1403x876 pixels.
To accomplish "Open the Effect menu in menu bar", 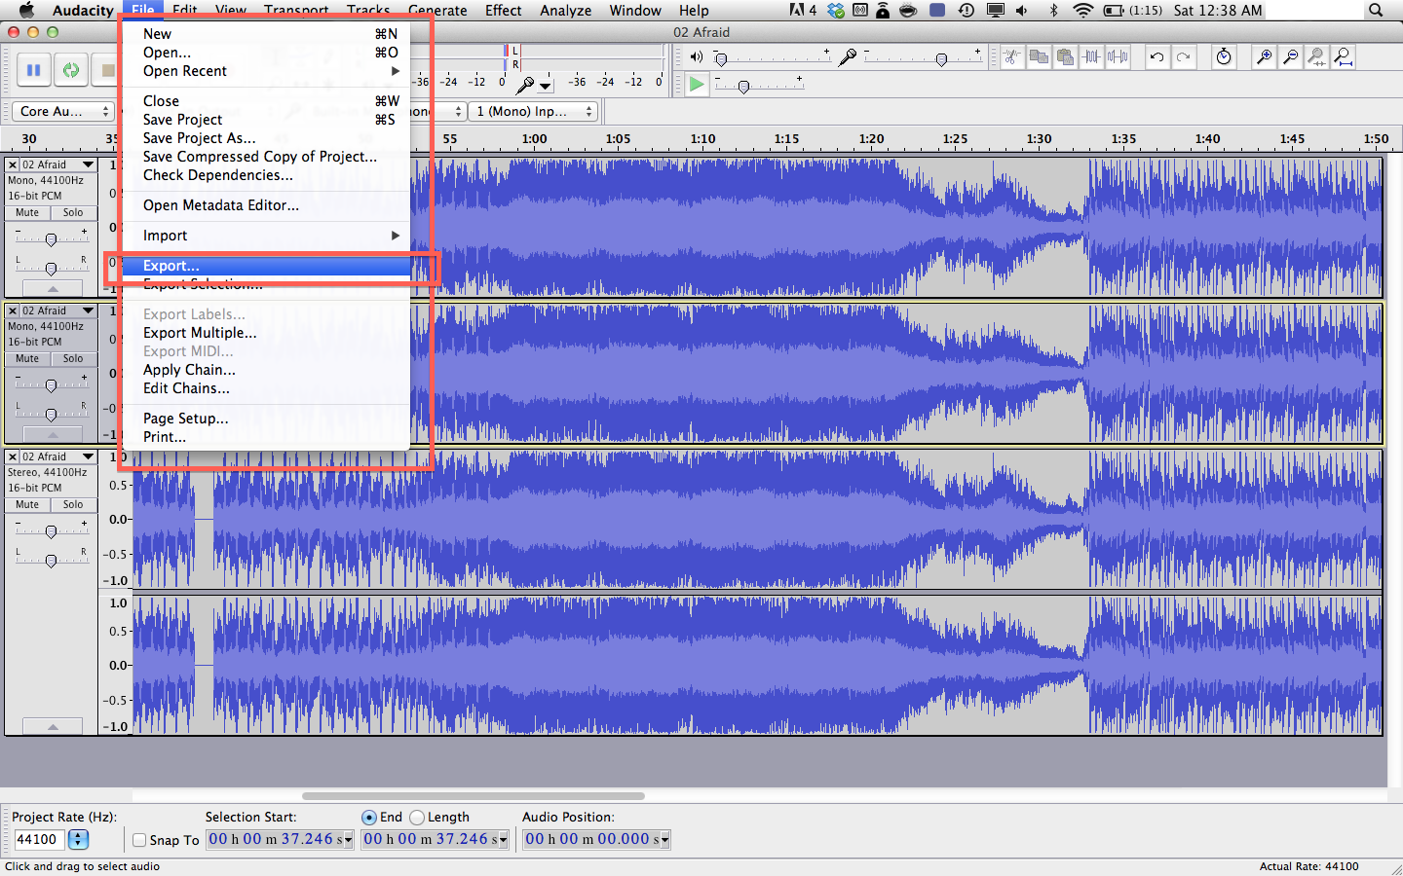I will click(504, 10).
